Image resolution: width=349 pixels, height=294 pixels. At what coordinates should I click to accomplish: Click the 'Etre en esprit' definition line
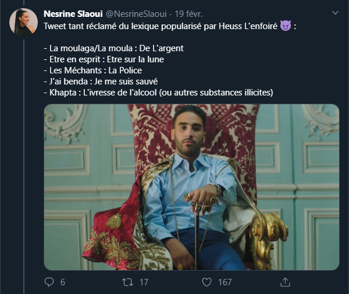point(104,59)
